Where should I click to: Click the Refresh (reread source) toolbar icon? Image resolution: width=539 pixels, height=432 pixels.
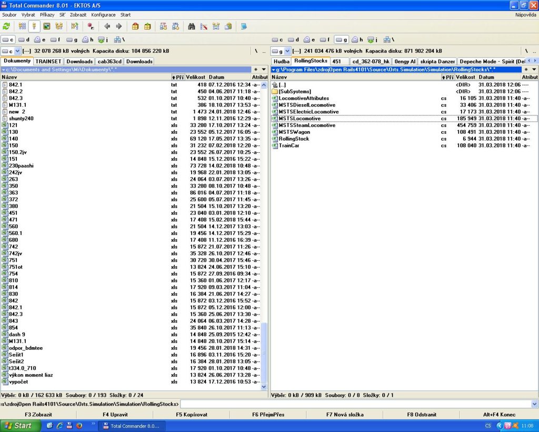click(6, 26)
